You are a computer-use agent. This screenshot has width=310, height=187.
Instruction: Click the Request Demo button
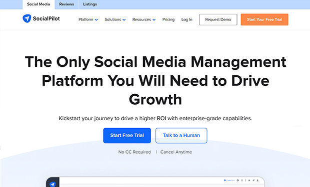[218, 19]
